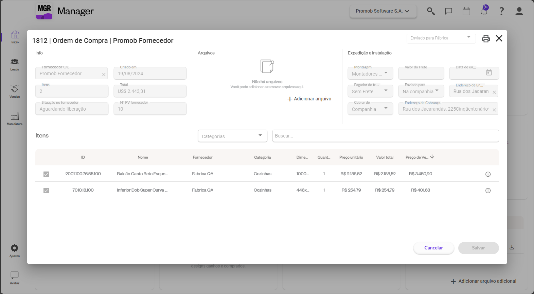Print the purchase order

[486, 38]
